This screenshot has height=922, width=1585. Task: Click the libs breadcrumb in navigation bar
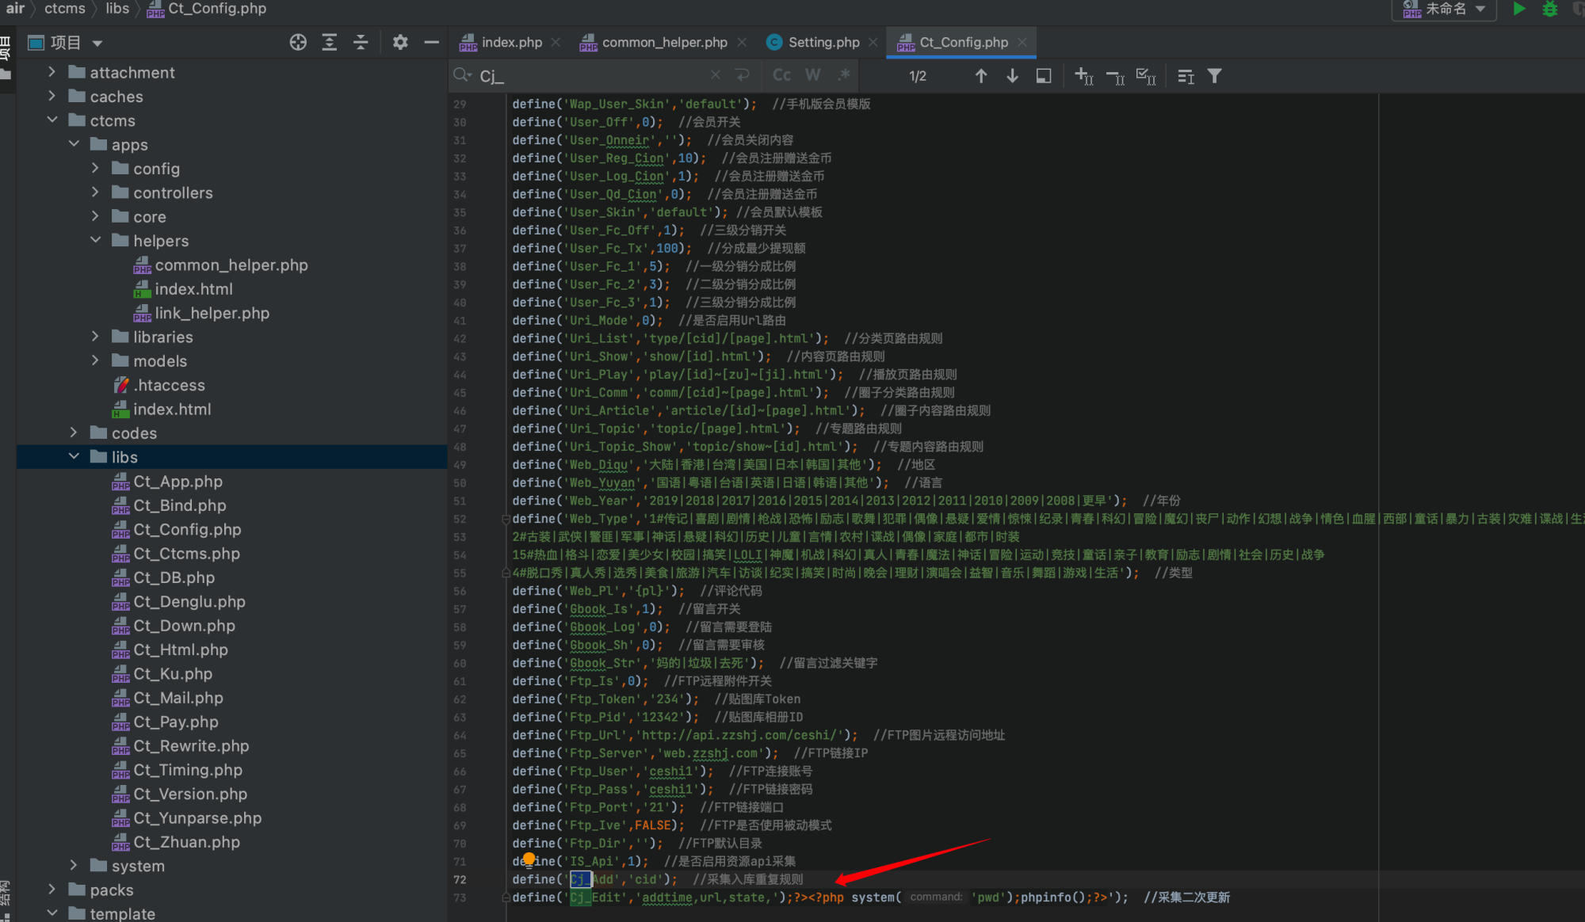117,9
